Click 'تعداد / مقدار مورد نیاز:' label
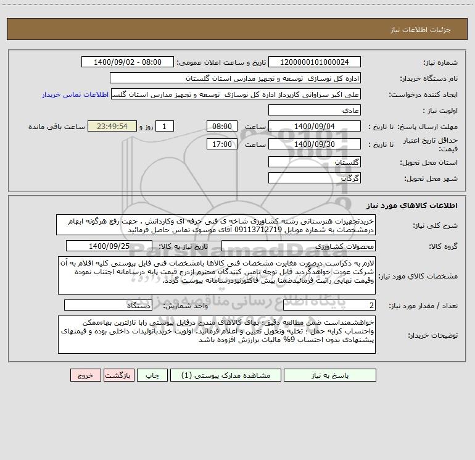 423,306
